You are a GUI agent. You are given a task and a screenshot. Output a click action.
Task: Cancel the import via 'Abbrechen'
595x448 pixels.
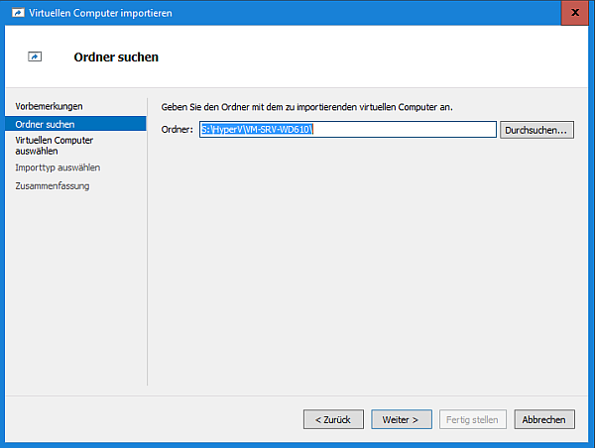click(544, 419)
